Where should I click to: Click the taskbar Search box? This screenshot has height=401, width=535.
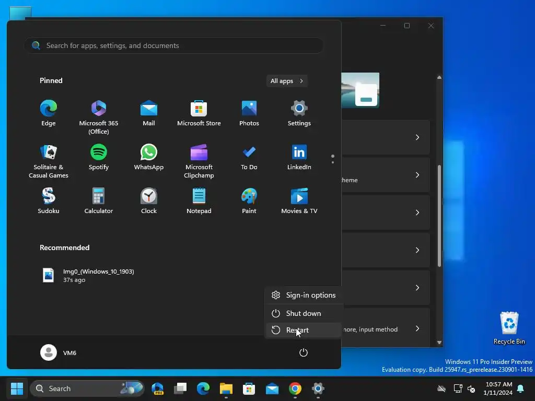click(87, 388)
